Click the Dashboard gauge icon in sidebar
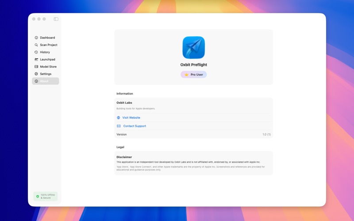This screenshot has width=354, height=221. (36, 38)
